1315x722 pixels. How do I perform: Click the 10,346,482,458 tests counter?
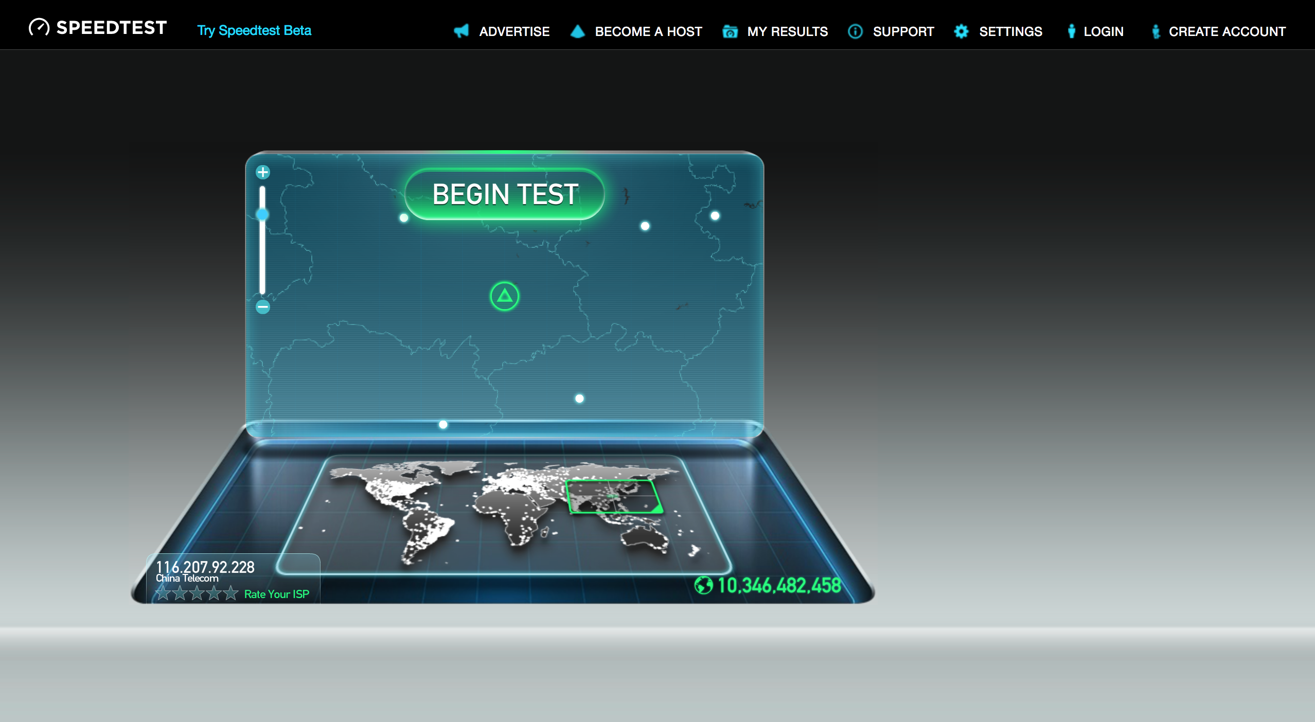point(779,585)
